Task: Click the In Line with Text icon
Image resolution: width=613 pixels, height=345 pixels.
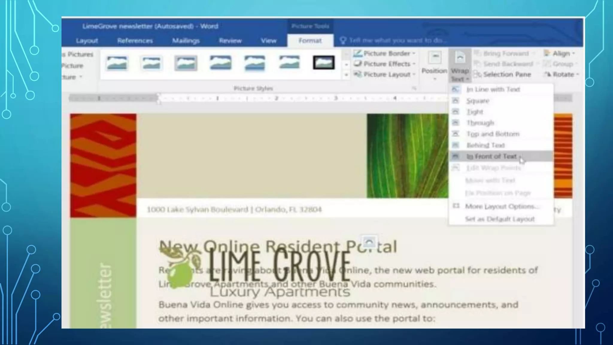Action: [455, 89]
